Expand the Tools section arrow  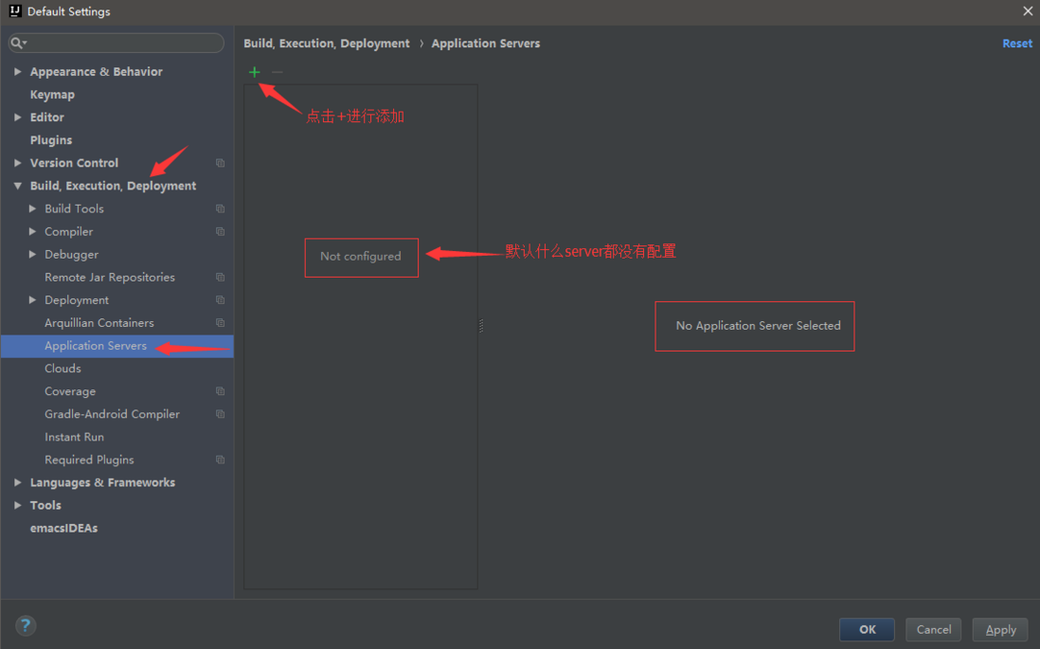[18, 506]
